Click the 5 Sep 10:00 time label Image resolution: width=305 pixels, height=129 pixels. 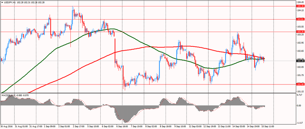93,126
